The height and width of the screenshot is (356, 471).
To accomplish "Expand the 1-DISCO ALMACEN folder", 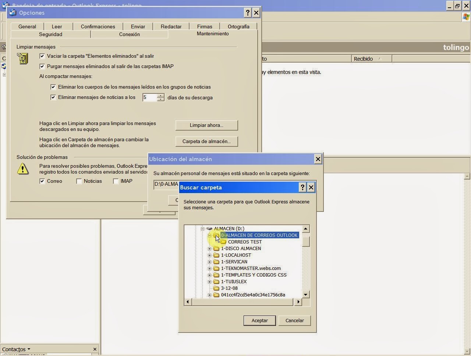I will pos(209,248).
